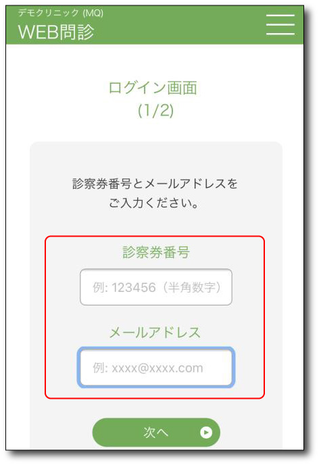Click the WEB問診 header title
This screenshot has width=319, height=465.
[56, 32]
